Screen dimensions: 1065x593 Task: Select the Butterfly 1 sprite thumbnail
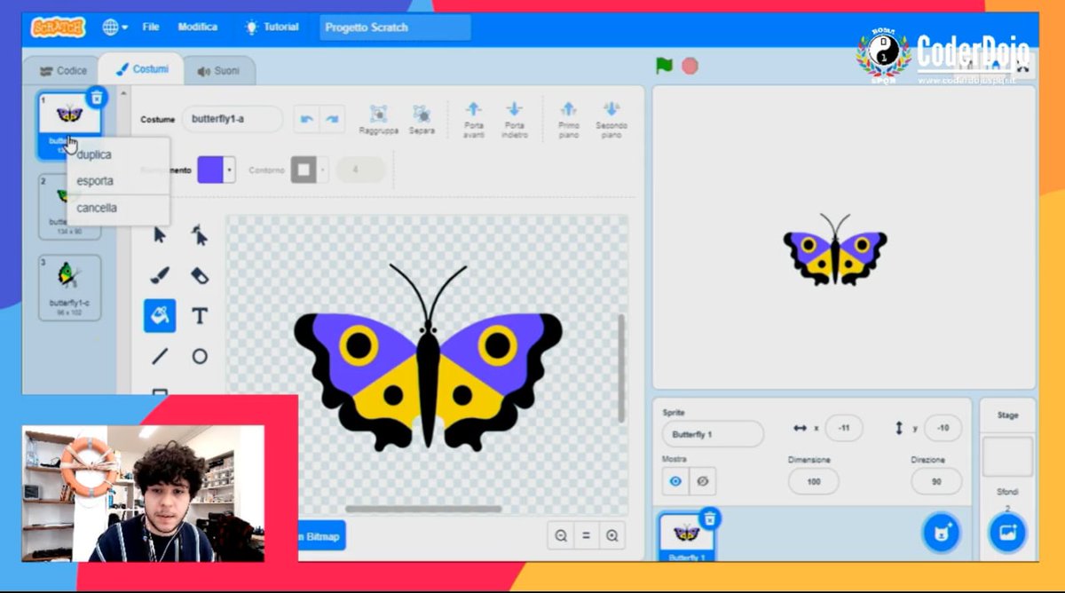tap(687, 537)
